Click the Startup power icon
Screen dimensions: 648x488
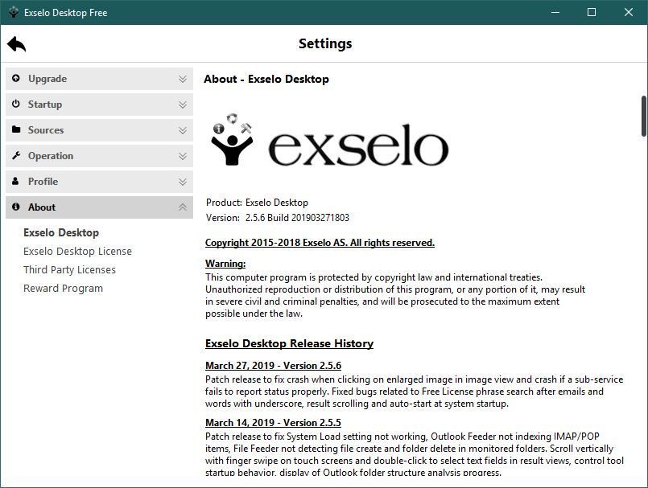(x=16, y=104)
